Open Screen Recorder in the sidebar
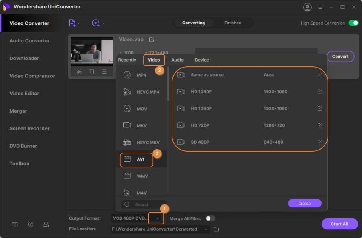Viewport: 362px width, 238px height. pyautogui.click(x=29, y=128)
